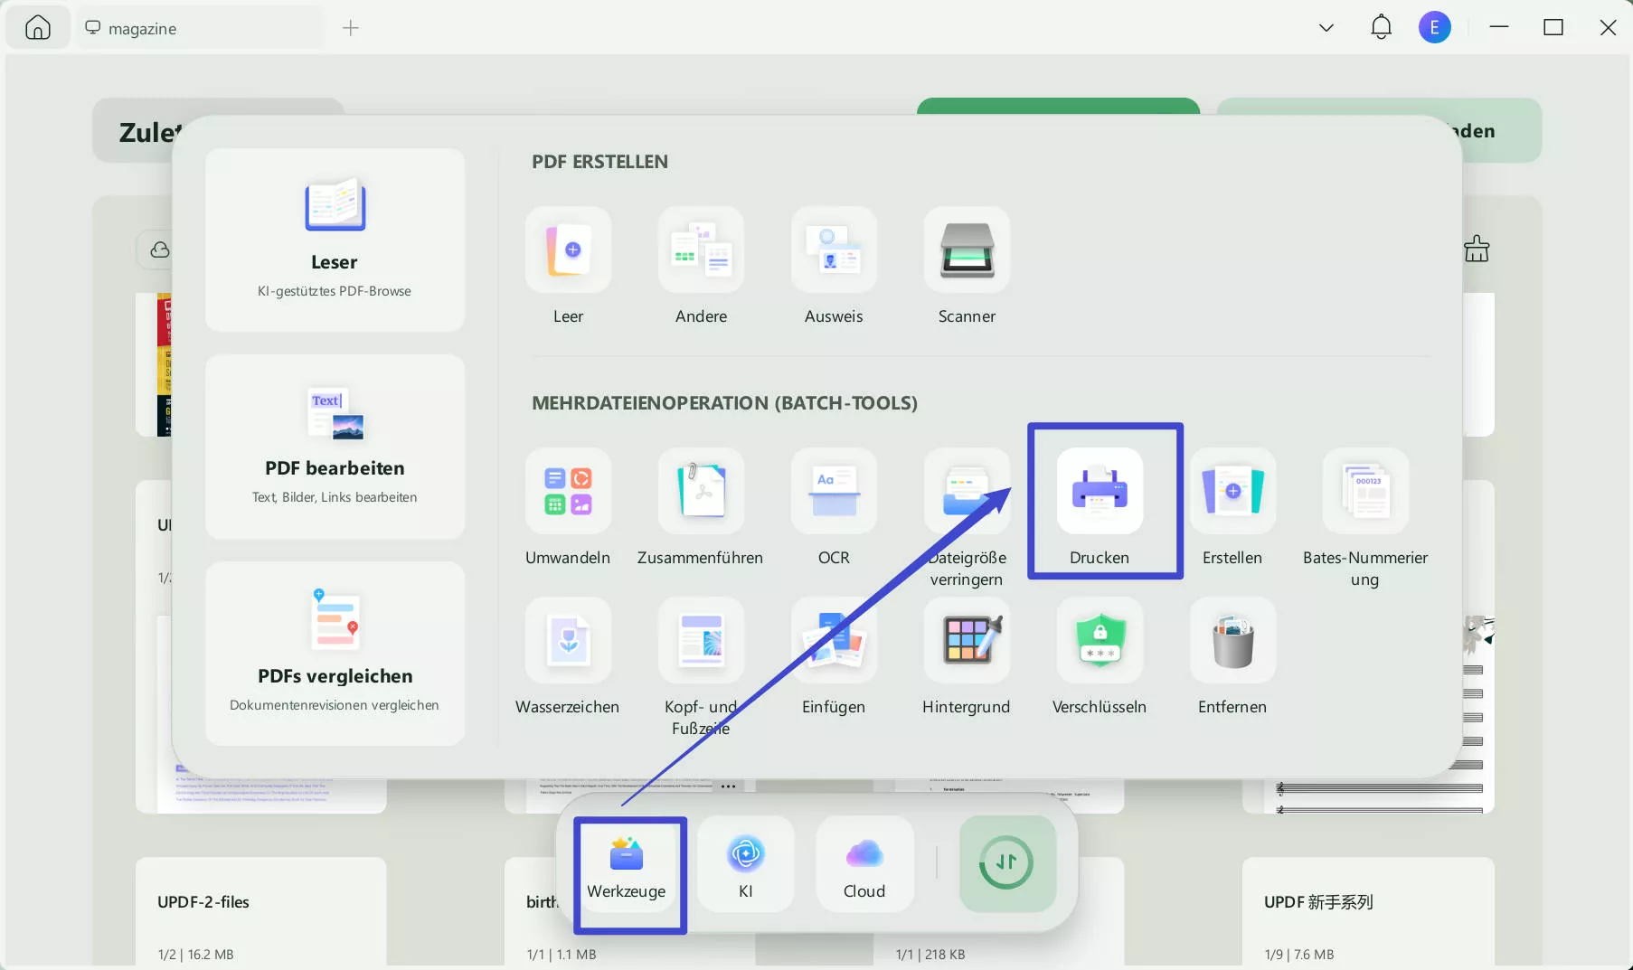
Task: Open the Wasserzeichen batch tool
Action: coord(568,640)
